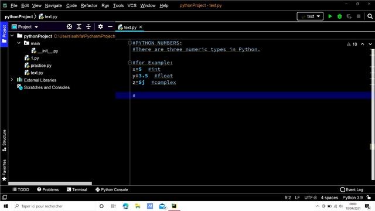Select practice.py in project tree

tap(38, 65)
